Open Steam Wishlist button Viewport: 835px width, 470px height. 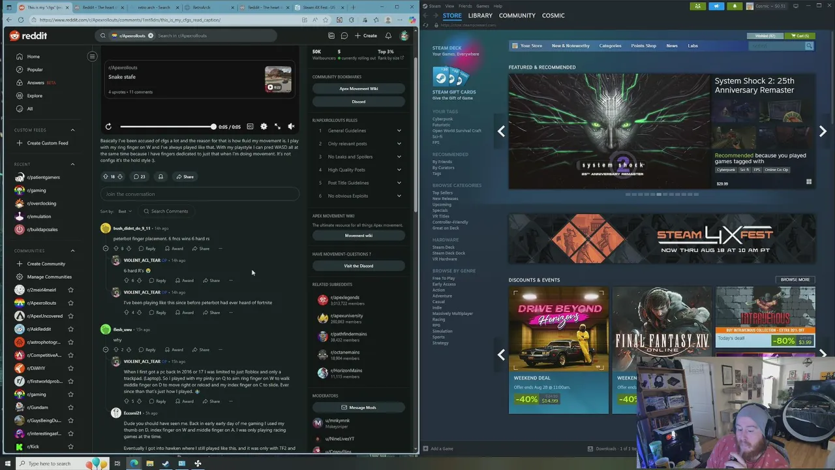pos(765,36)
